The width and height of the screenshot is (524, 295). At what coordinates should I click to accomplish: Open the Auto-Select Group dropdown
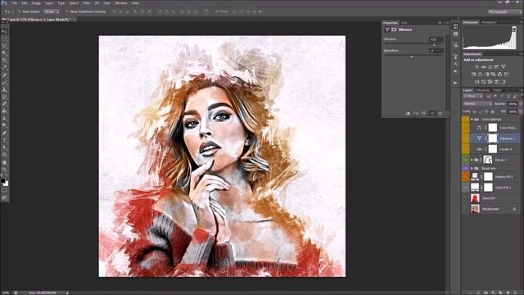[52, 11]
